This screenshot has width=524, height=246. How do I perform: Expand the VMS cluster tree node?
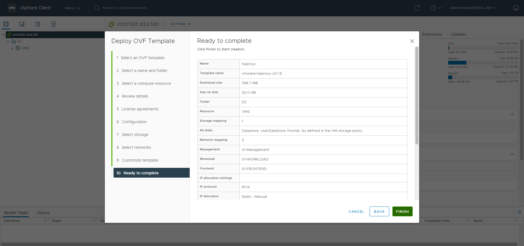click(x=12, y=48)
